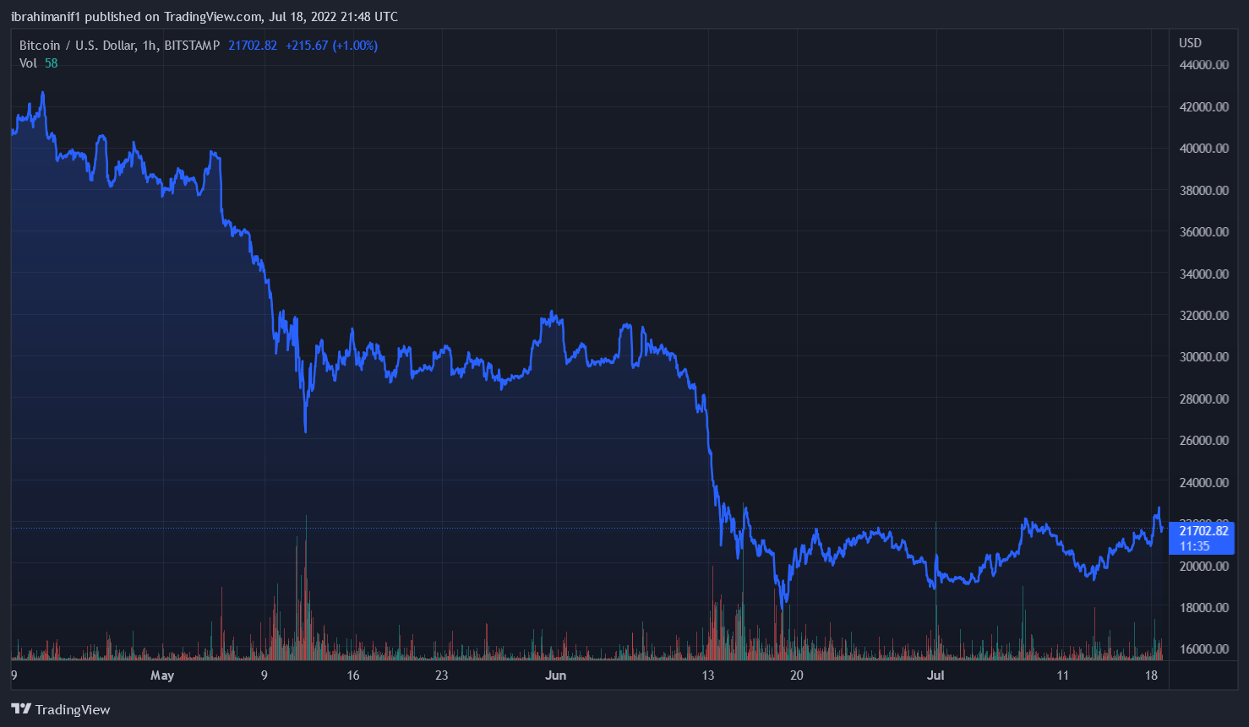Select the Jul label on time axis
This screenshot has height=727, width=1249.
click(935, 675)
